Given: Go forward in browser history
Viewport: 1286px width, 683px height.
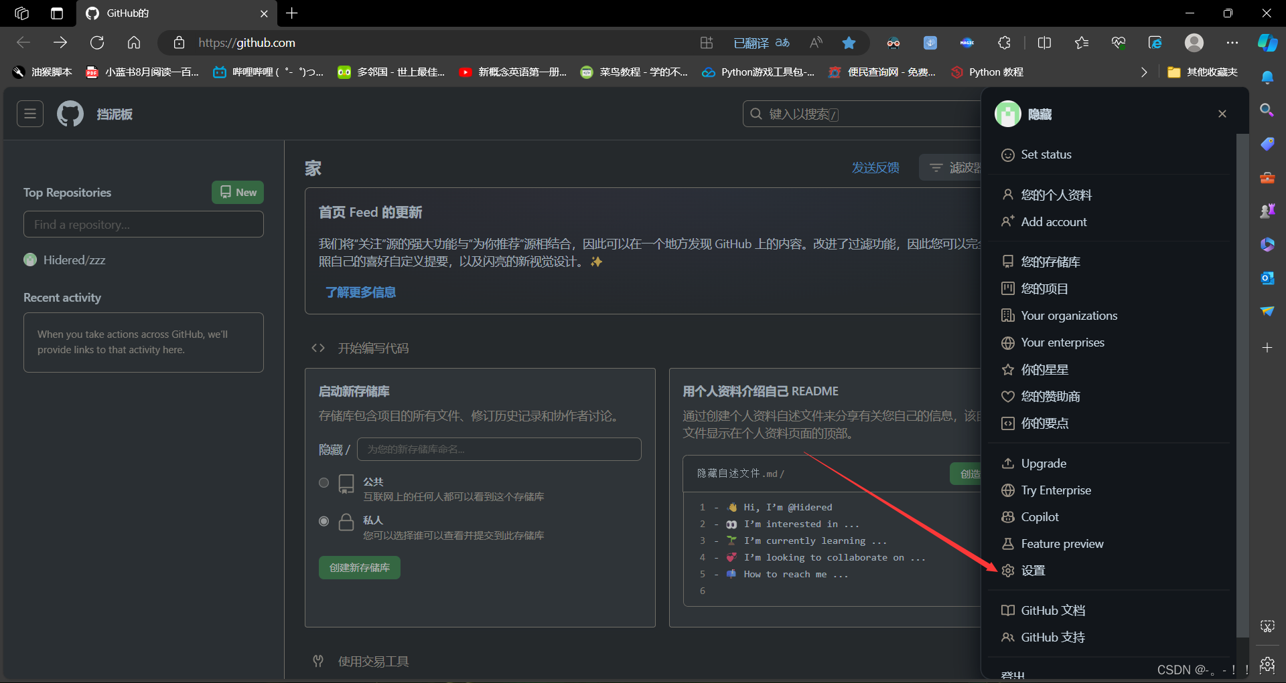Looking at the screenshot, I should pyautogui.click(x=60, y=43).
